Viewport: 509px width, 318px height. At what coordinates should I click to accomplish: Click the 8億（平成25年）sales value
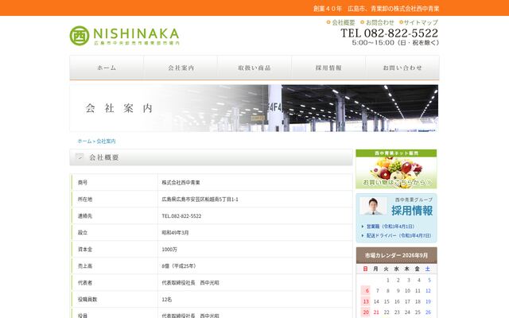(179, 266)
